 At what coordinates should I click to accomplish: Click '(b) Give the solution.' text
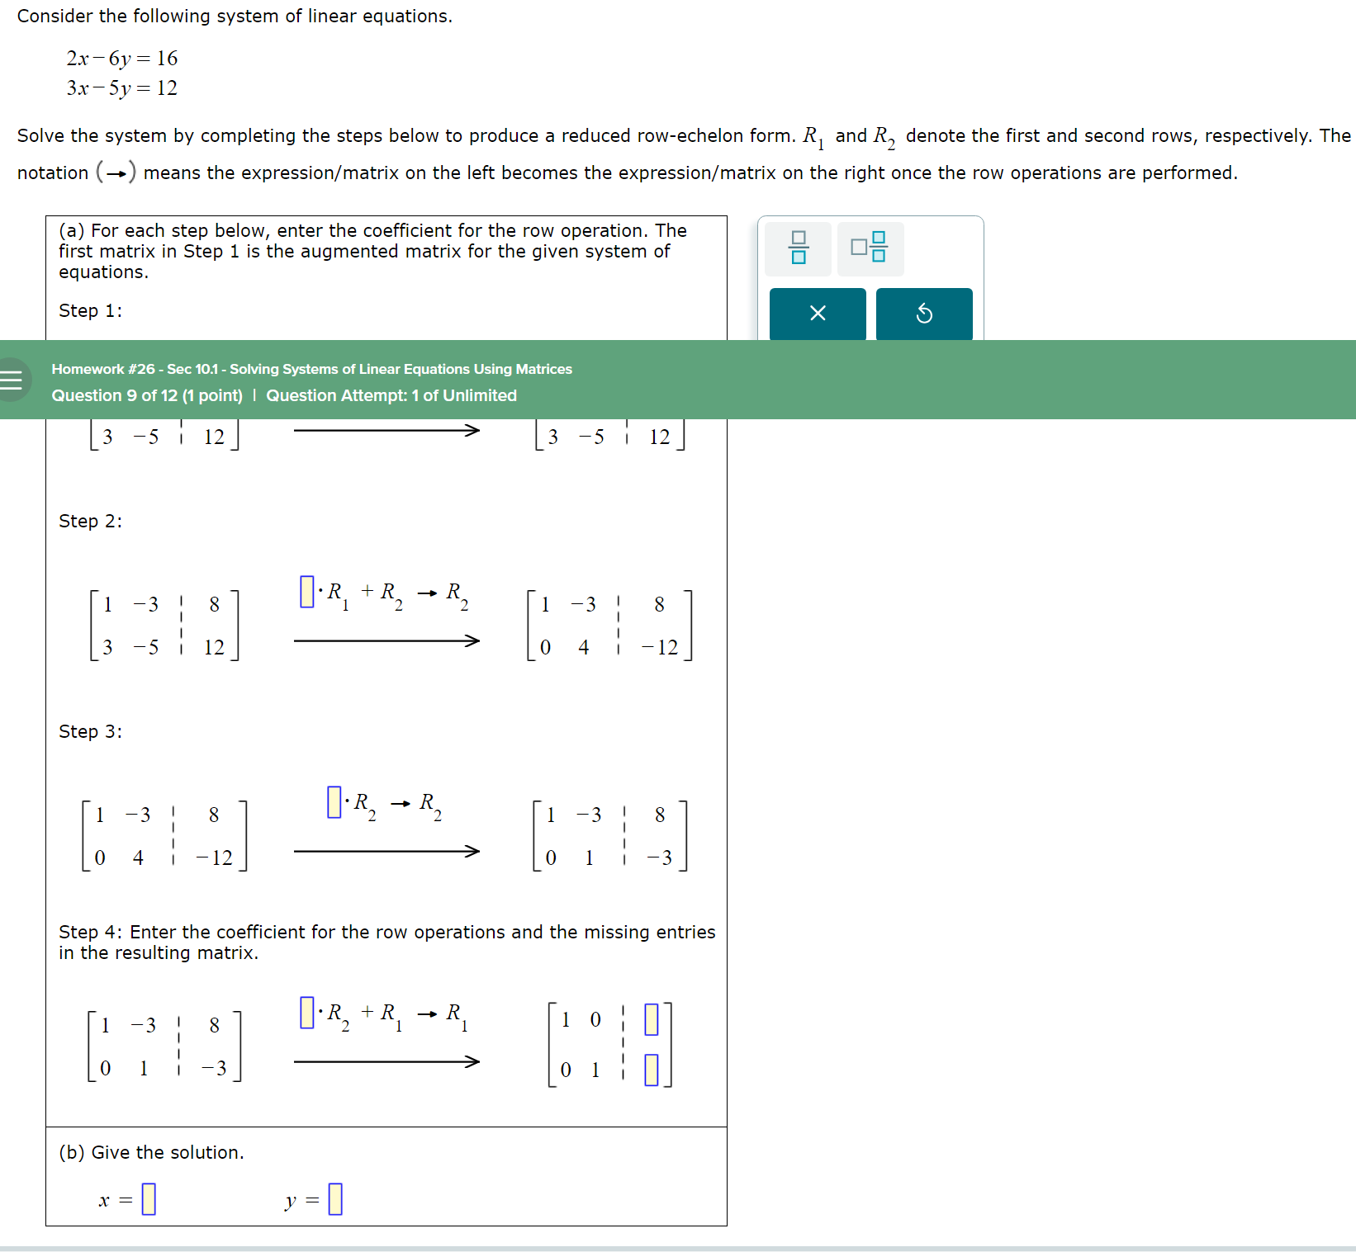click(x=151, y=1152)
